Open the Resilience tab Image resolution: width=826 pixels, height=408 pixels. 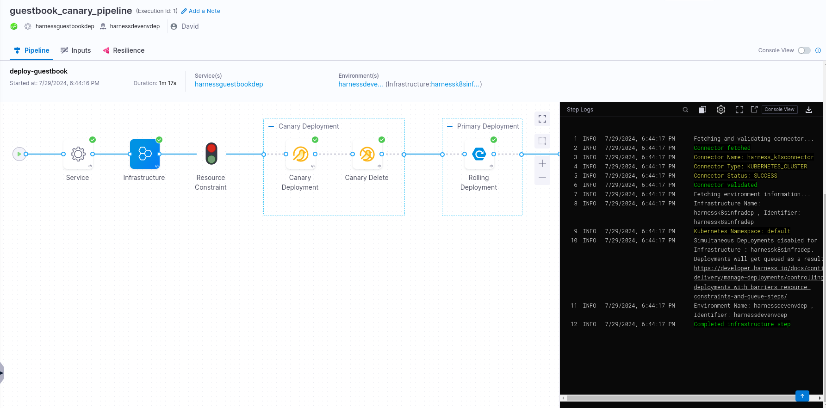[x=124, y=50]
